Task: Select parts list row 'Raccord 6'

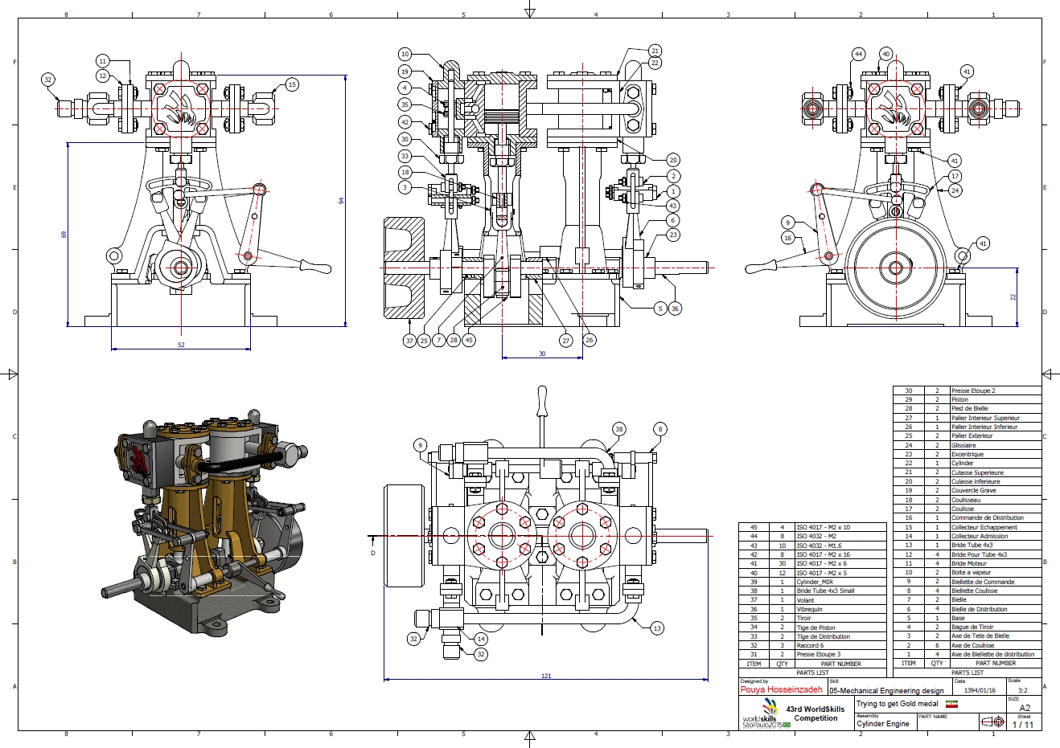Action: pyautogui.click(x=812, y=645)
